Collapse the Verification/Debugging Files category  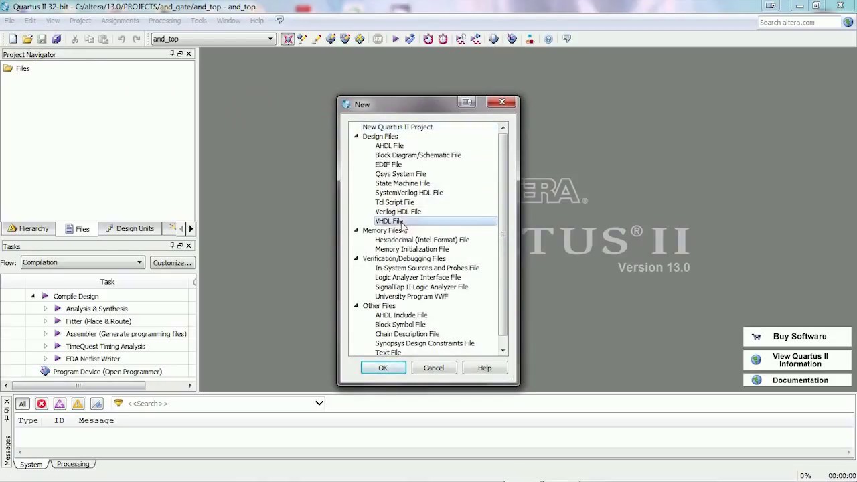[x=356, y=258]
